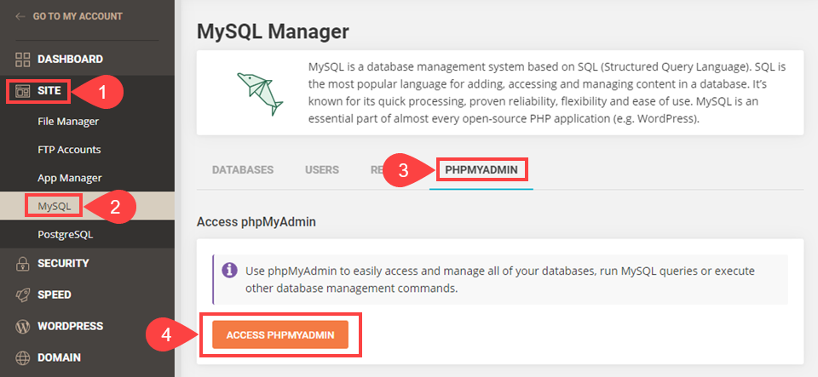Viewport: 818px width, 377px height.
Task: Click the Access phpMyAdmin button
Action: click(280, 334)
